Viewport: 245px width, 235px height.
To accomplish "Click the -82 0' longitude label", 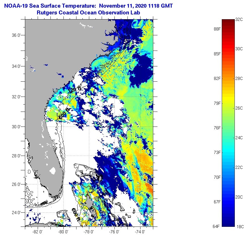I will [x=37, y=232].
